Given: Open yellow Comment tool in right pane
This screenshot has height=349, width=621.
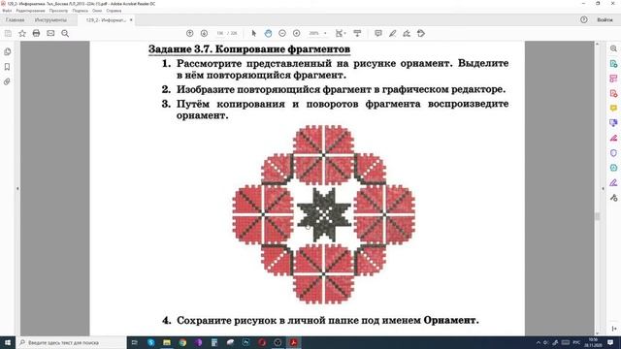Looking at the screenshot, I should (613, 108).
